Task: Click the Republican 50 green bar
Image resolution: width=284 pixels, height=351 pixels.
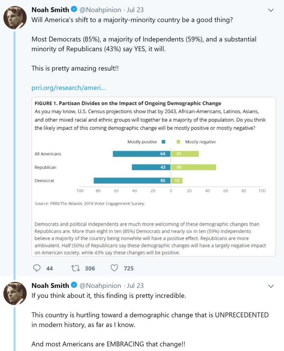Action: point(193,167)
